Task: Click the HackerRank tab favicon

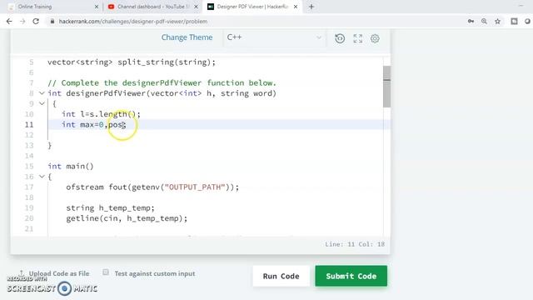Action: click(211, 7)
